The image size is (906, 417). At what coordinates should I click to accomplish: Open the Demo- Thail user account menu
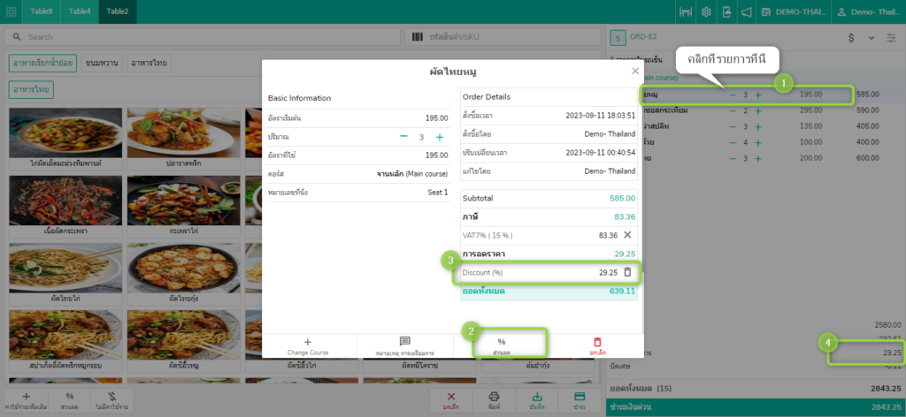[x=869, y=12]
